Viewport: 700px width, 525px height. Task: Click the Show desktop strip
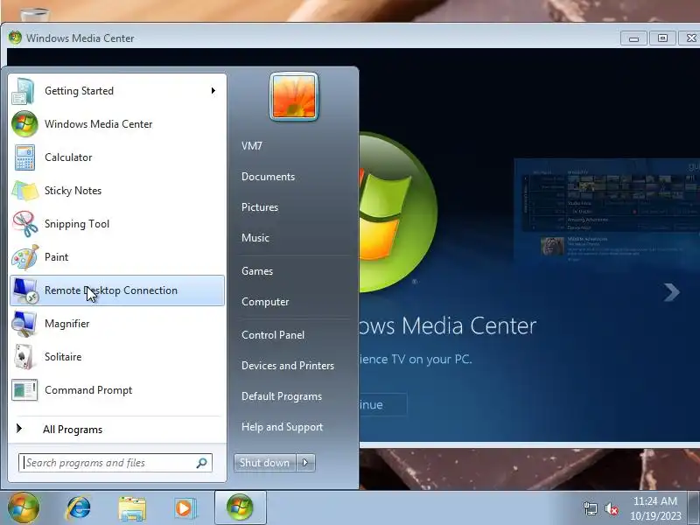point(694,507)
